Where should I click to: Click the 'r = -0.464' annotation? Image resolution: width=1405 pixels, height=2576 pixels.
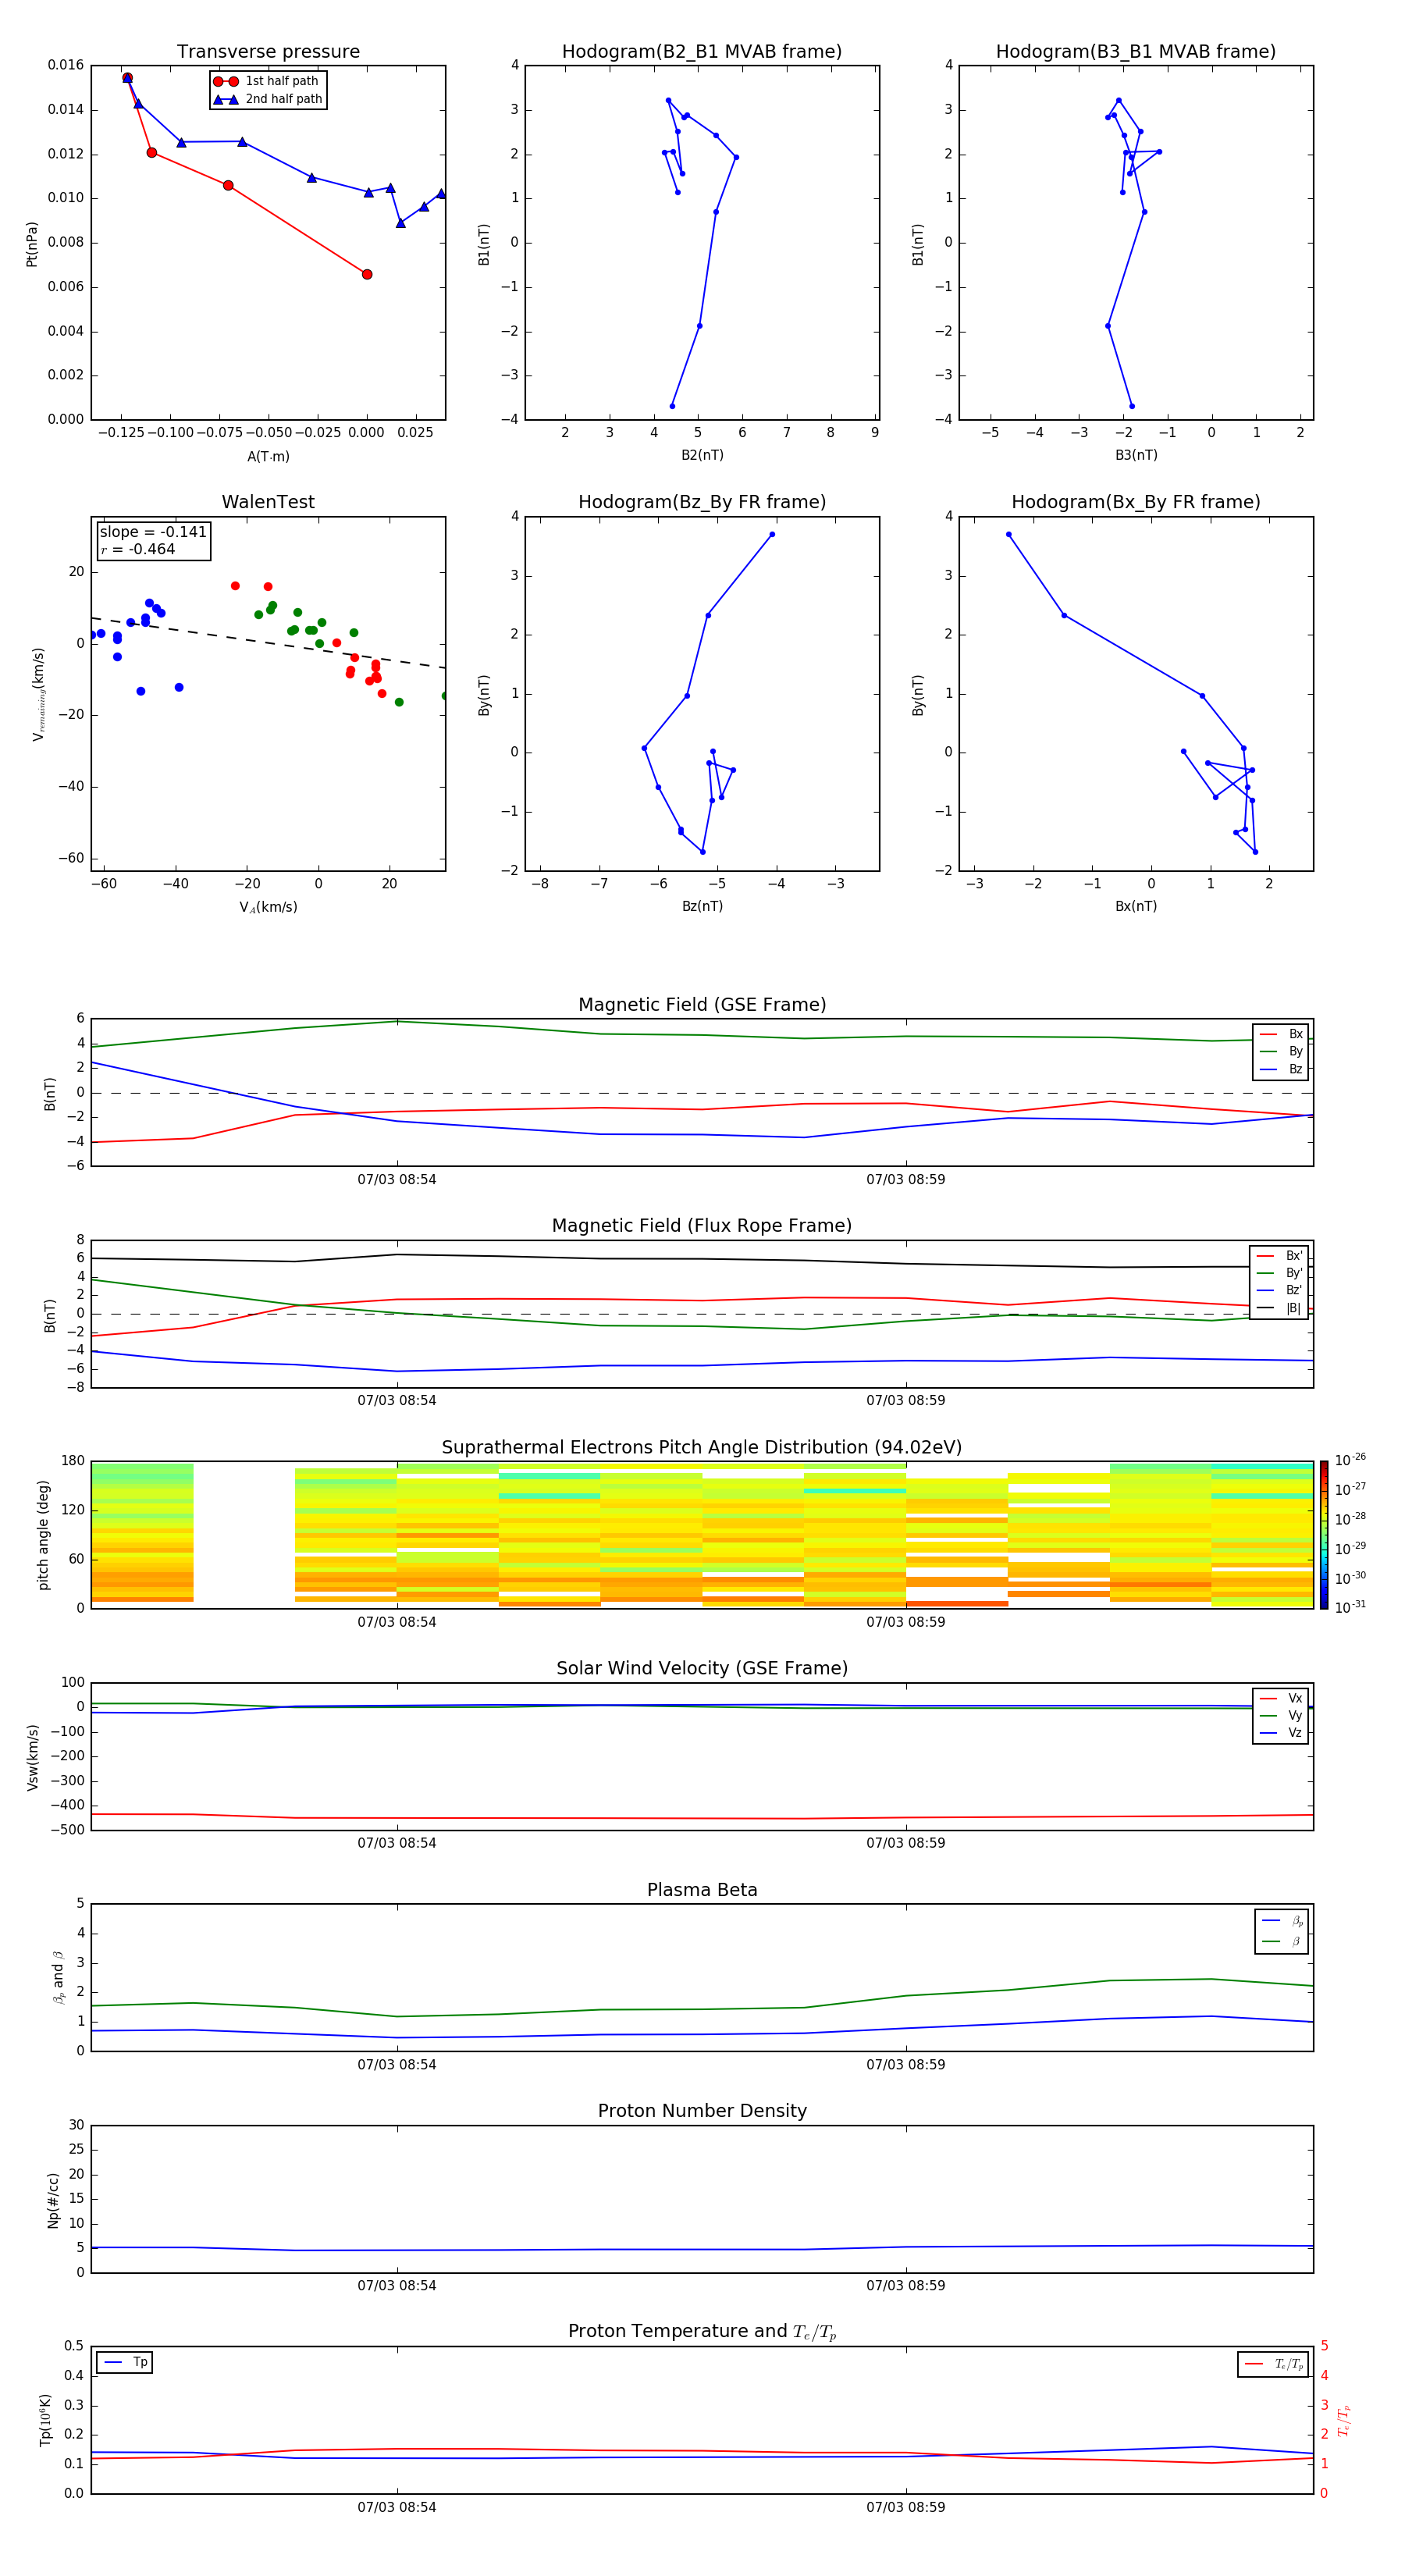tap(138, 549)
